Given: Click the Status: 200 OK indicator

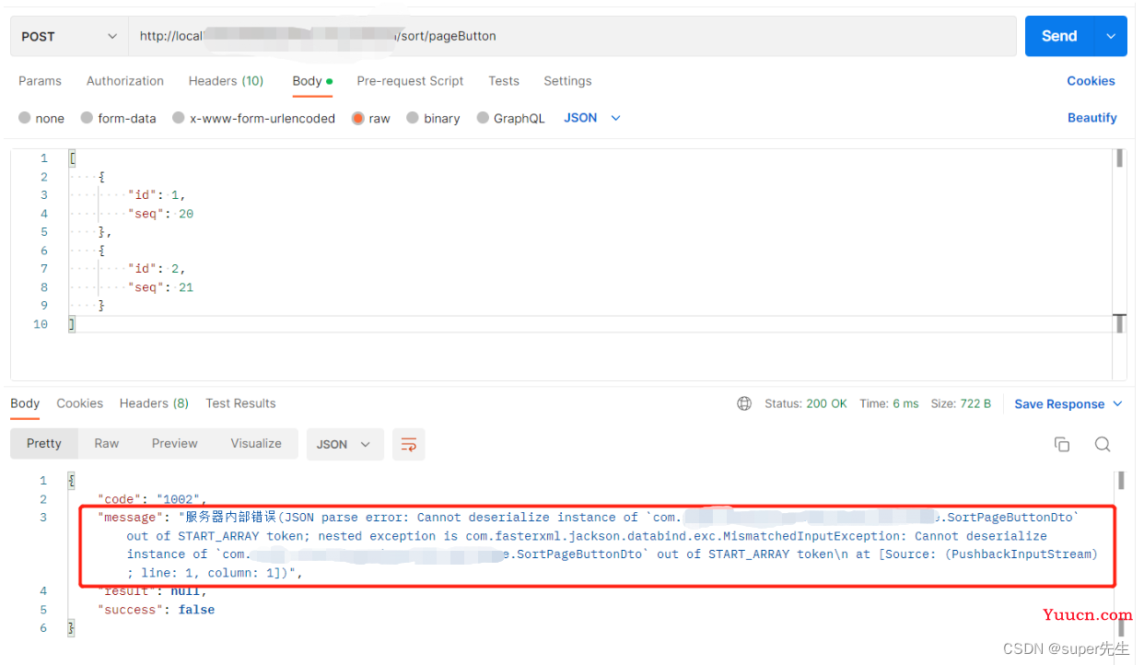Looking at the screenshot, I should coord(806,403).
